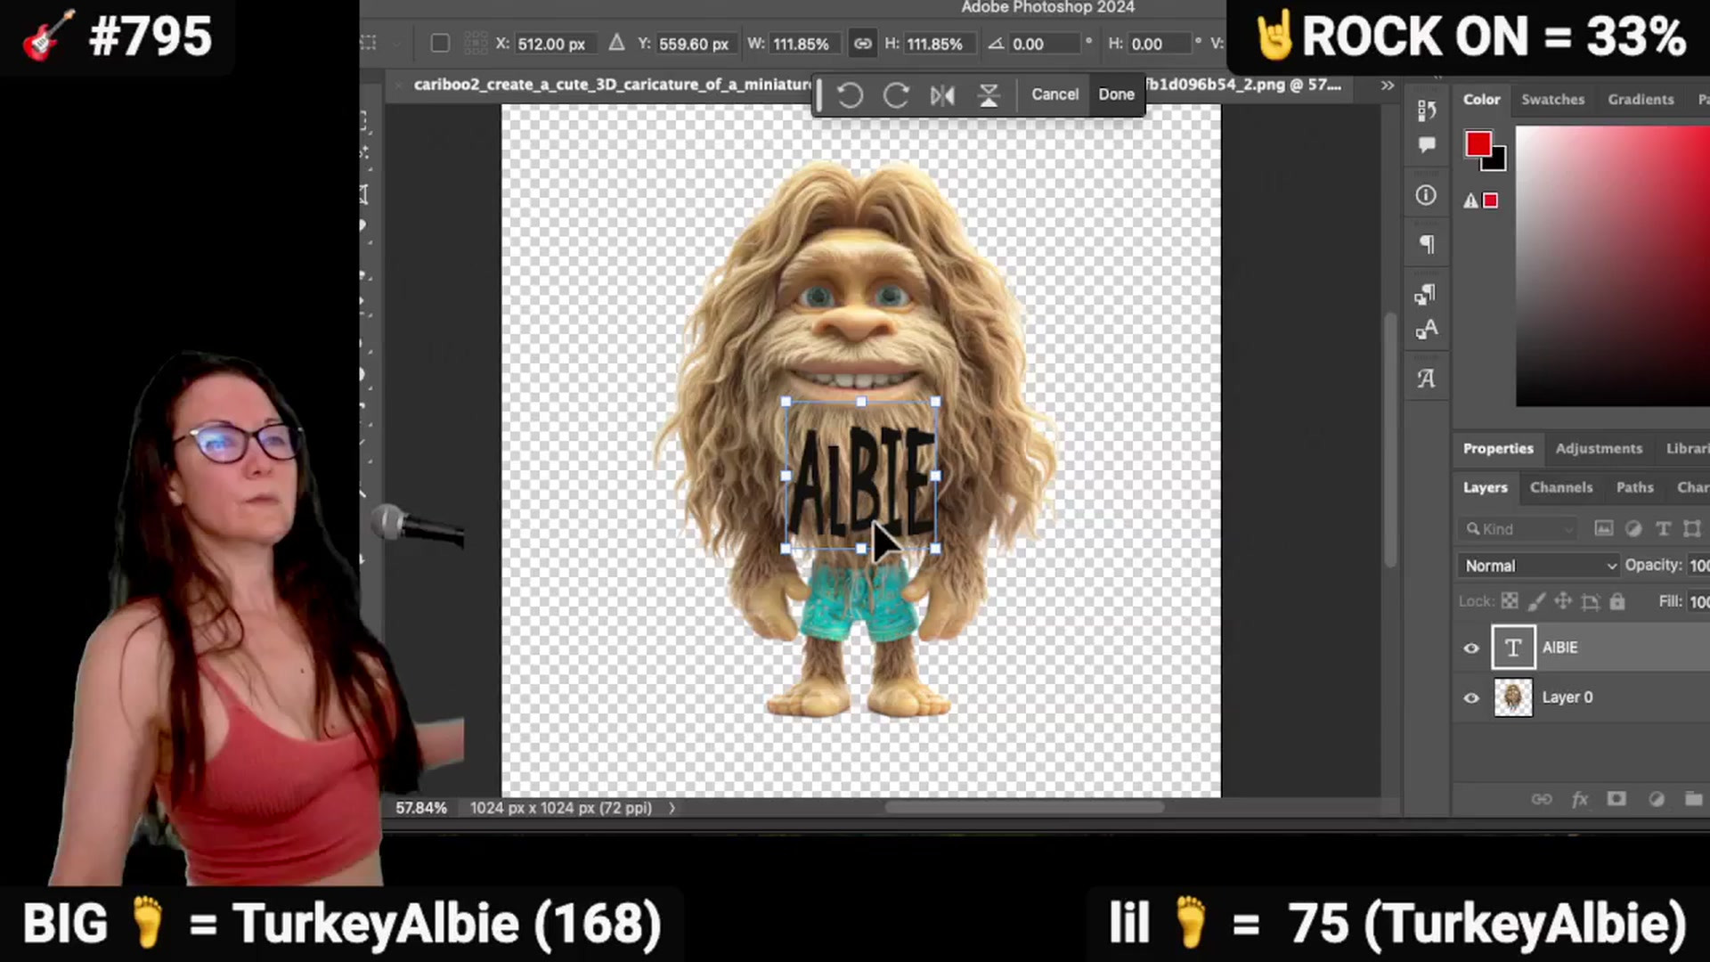The width and height of the screenshot is (1710, 962).
Task: Edit the horizontal skew H field
Action: pos(1160,44)
